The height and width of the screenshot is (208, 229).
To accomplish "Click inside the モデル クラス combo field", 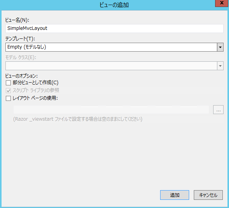I will click(x=111, y=66).
